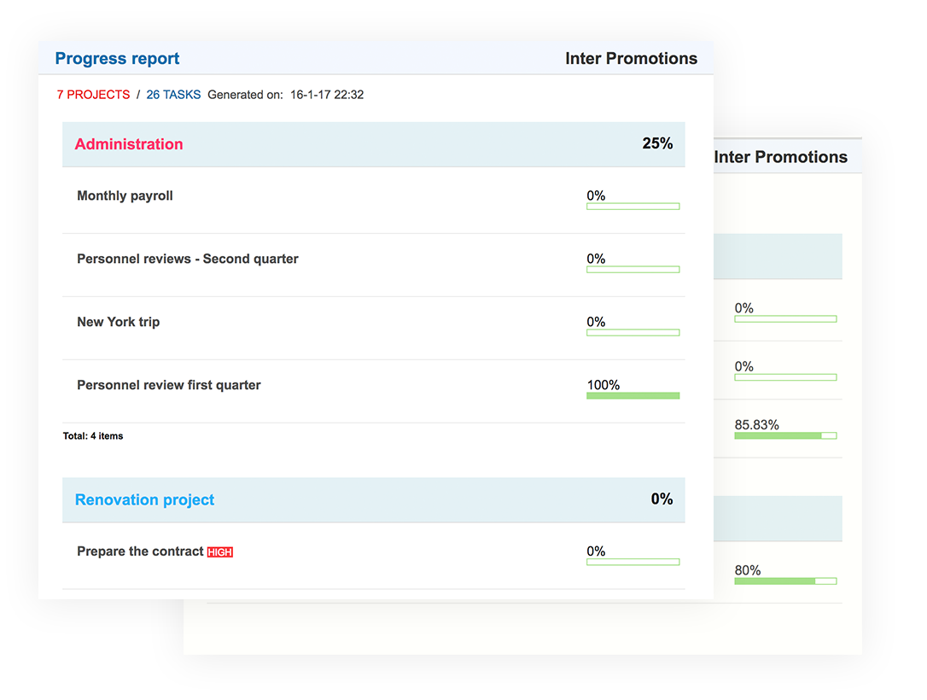927x700 pixels.
Task: Click the Renovation project's 0% indicator
Action: 662,499
